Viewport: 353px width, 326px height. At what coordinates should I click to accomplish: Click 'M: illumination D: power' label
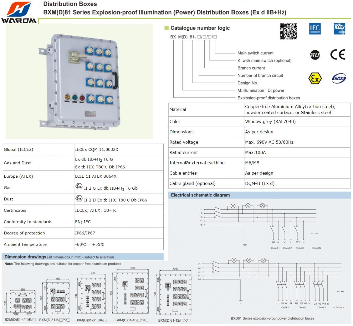tap(261, 90)
